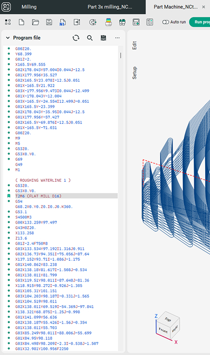210x355 pixels.
Task: Expand the vertical Setup side panel
Action: tap(134, 73)
